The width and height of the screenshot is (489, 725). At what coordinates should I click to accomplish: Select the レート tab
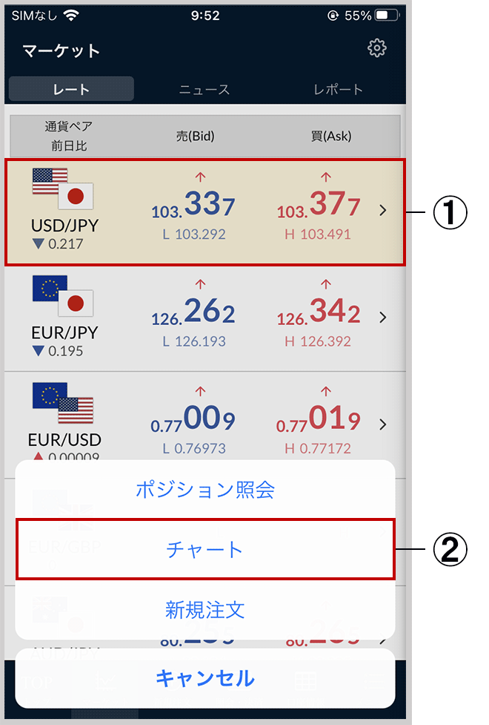point(71,89)
